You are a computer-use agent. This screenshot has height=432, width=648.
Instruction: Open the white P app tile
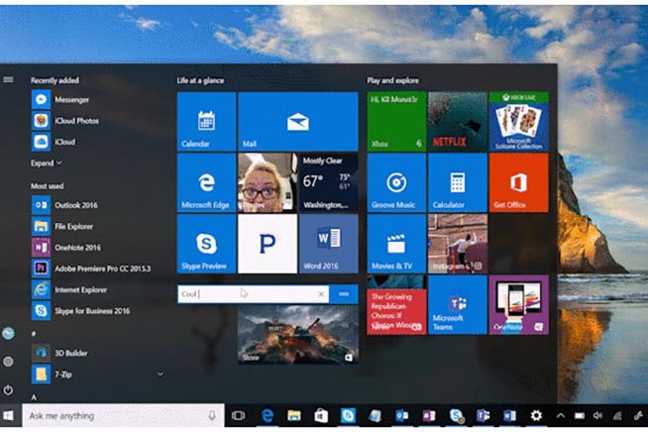[x=268, y=244]
